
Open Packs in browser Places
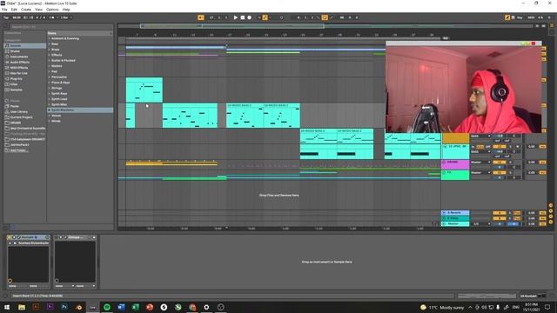(x=25, y=106)
